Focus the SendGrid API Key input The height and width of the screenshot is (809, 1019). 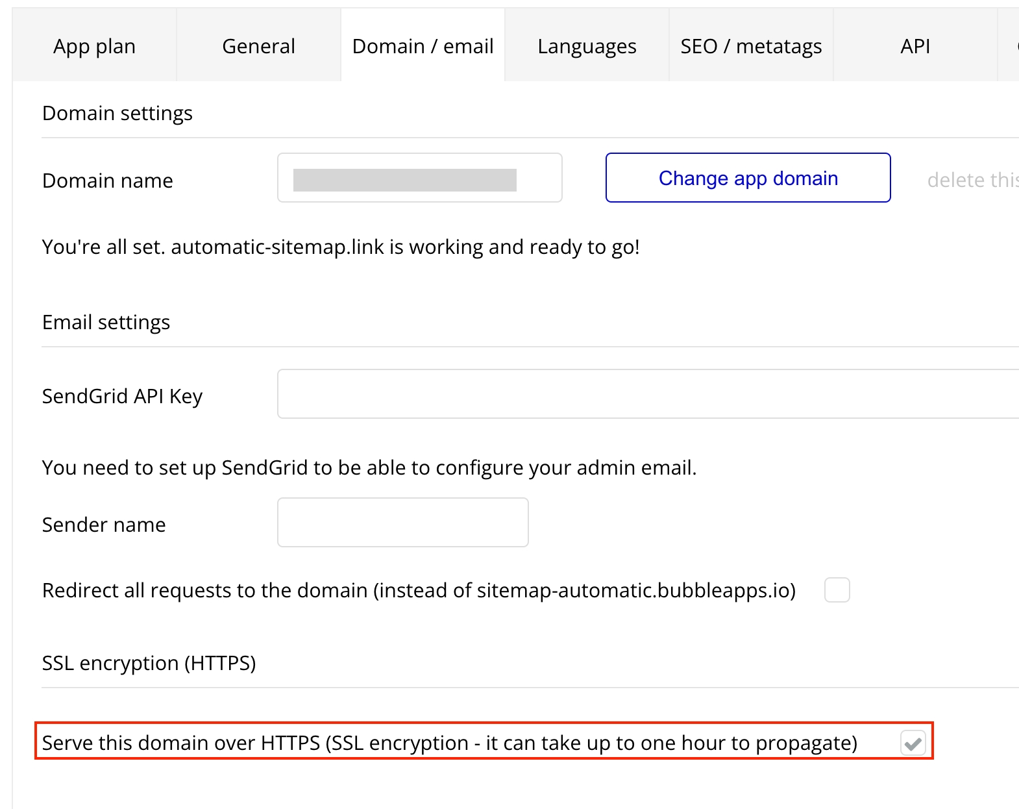click(648, 394)
